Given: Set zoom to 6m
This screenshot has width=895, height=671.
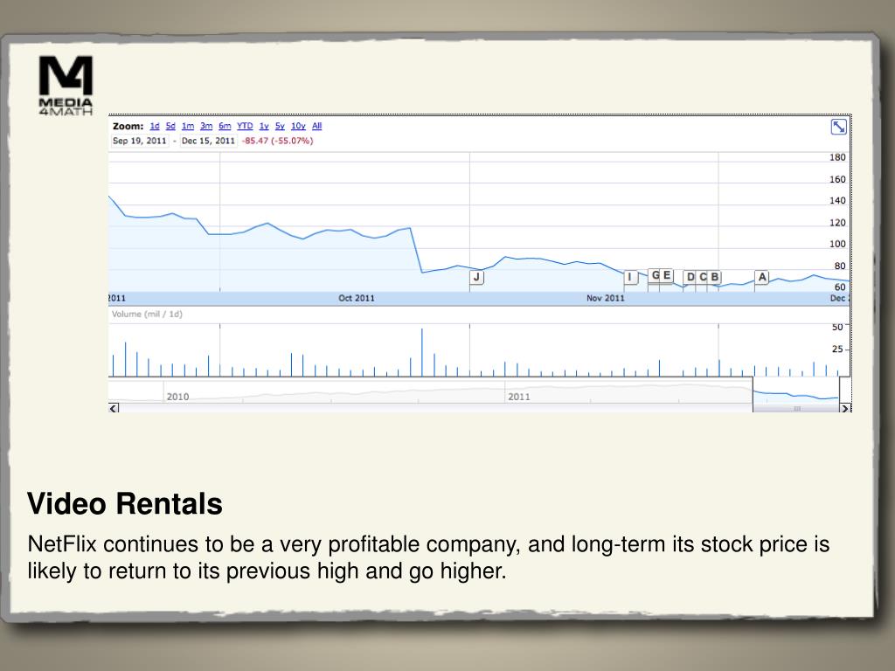Looking at the screenshot, I should (225, 126).
